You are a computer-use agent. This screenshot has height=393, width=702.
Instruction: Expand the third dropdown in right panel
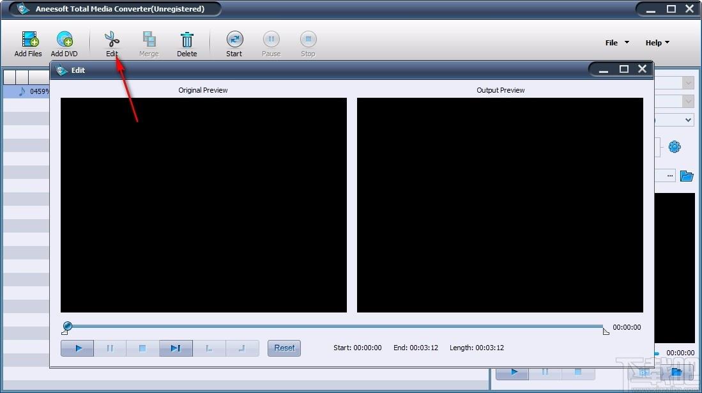click(688, 120)
